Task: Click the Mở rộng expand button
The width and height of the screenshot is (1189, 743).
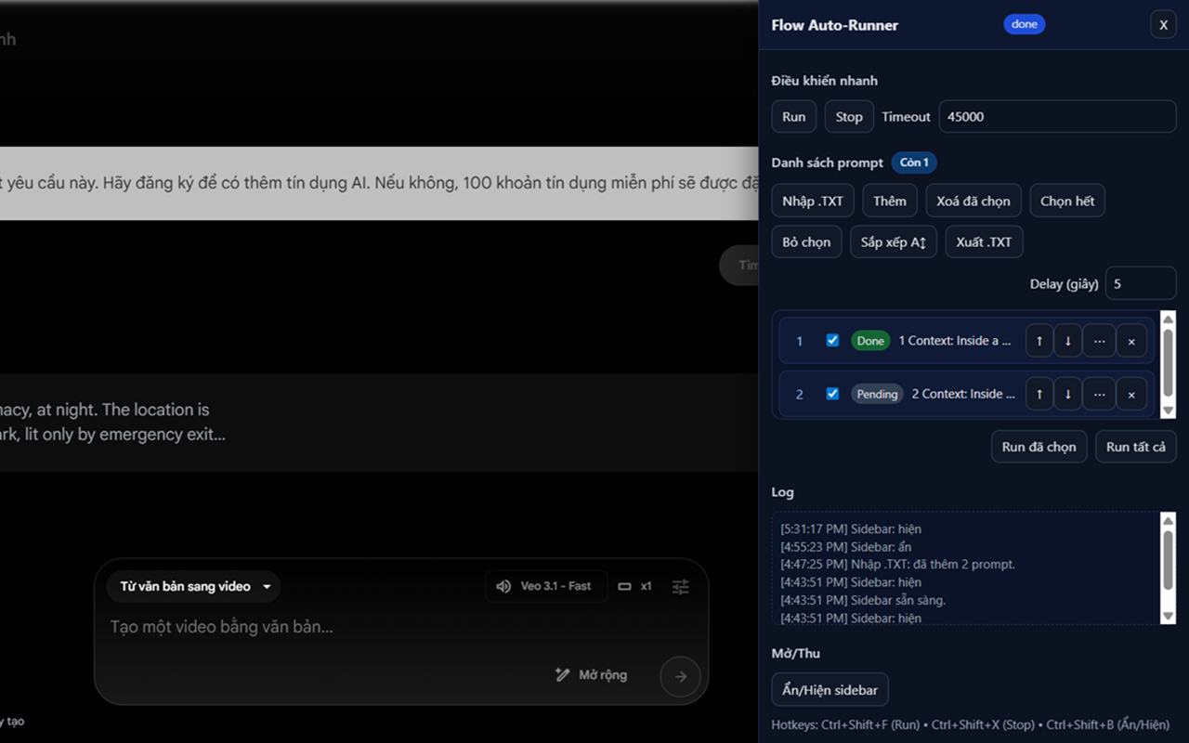Action: point(591,675)
